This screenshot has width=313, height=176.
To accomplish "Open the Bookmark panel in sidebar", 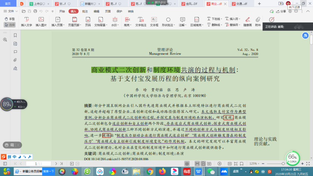I will coord(15,35).
